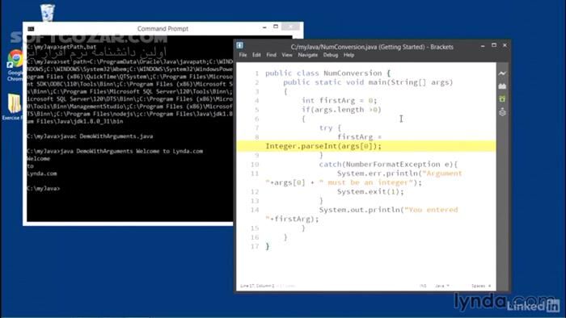Open the Exercise Files folder on desktop

[x=13, y=107]
